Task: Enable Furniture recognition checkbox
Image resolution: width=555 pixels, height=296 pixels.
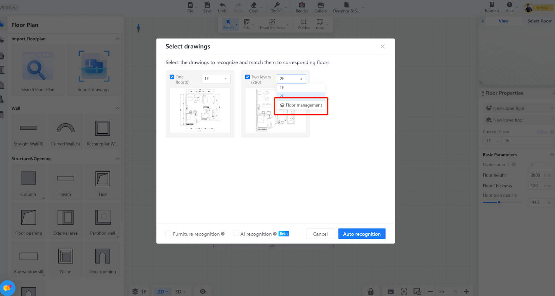Action: pos(169,234)
